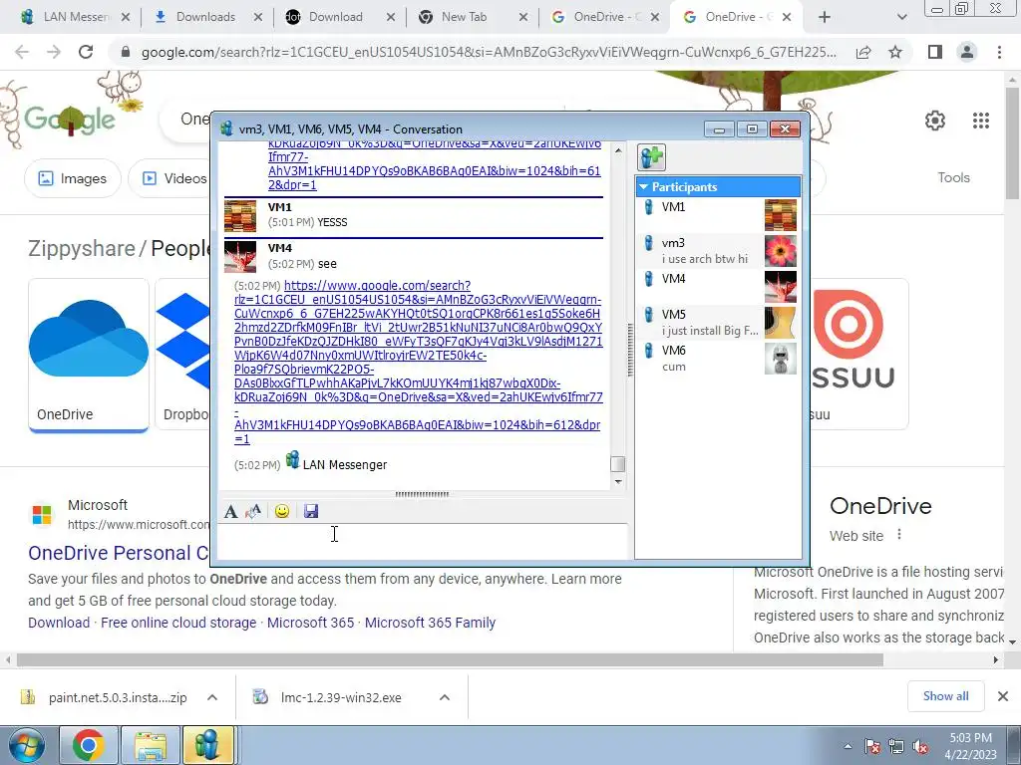Select participant VM4 in the list
The image size is (1021, 765).
pyautogui.click(x=718, y=287)
